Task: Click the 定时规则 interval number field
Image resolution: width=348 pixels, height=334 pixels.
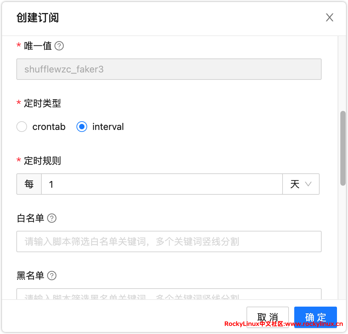Action: point(162,184)
